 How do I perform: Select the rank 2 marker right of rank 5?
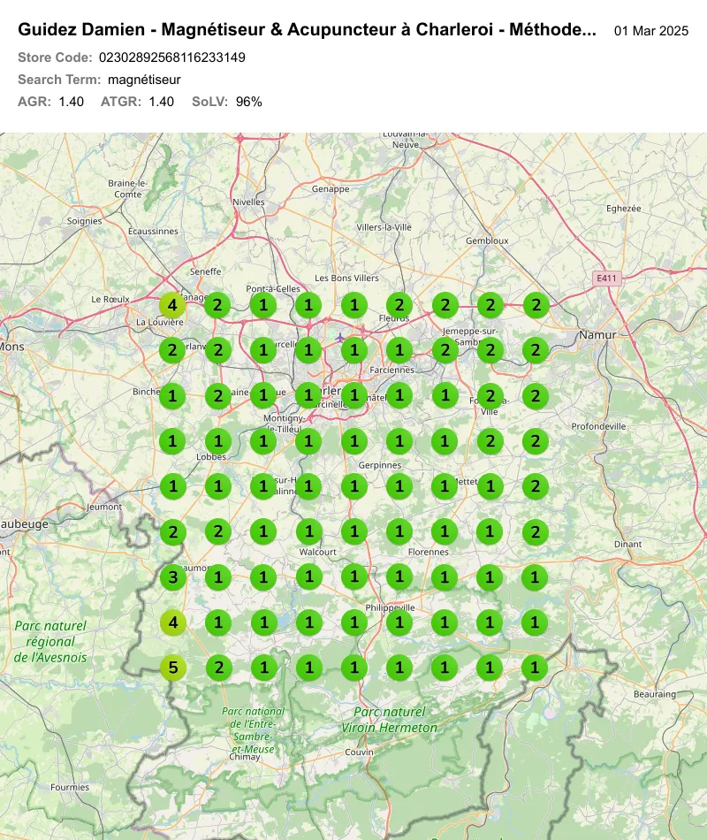[x=218, y=668]
